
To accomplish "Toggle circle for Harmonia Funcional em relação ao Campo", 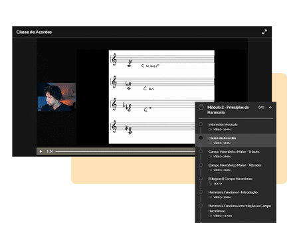I will tap(201, 206).
